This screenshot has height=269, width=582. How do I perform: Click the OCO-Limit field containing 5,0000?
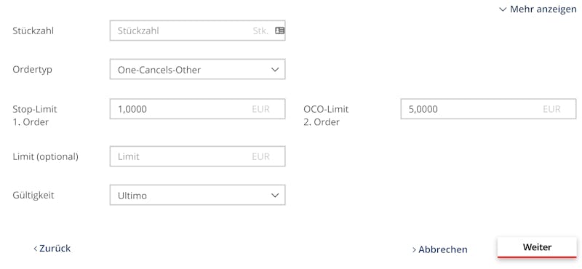click(488, 109)
